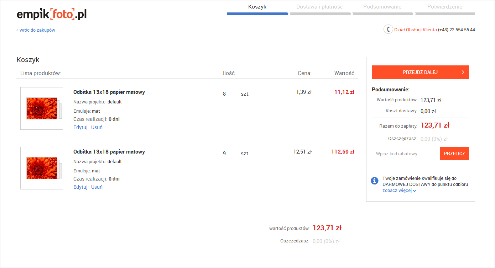495x268 pixels.
Task: Remove the second item with Usuń
Action: coord(97,187)
